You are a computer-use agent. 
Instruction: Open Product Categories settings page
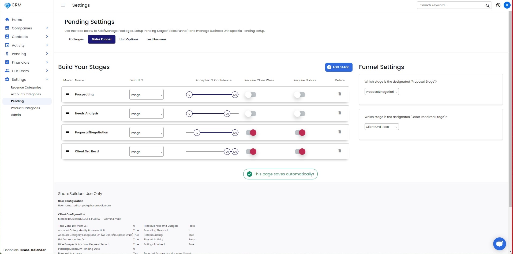25,108
